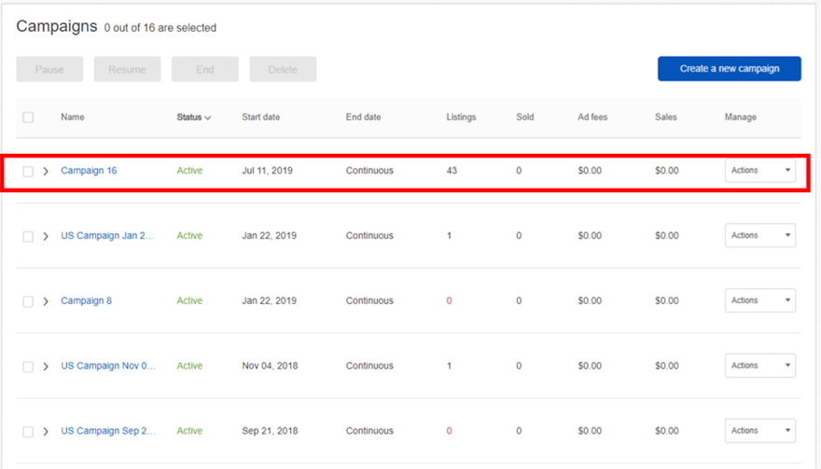Image resolution: width=821 pixels, height=469 pixels.
Task: Check the box for US Campaign Jan 2...
Action: [x=28, y=236]
